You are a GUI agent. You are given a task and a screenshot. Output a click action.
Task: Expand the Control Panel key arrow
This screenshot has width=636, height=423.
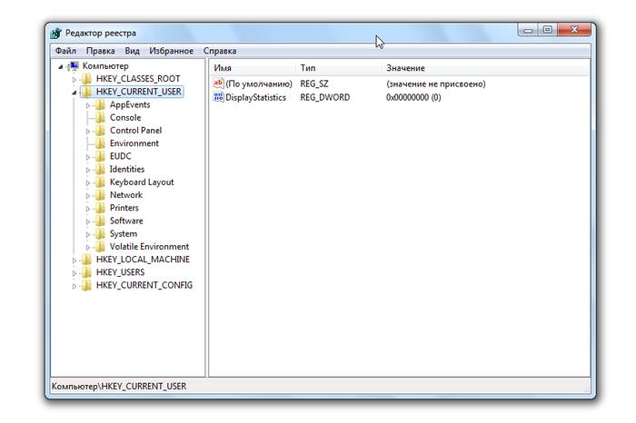[x=89, y=131]
